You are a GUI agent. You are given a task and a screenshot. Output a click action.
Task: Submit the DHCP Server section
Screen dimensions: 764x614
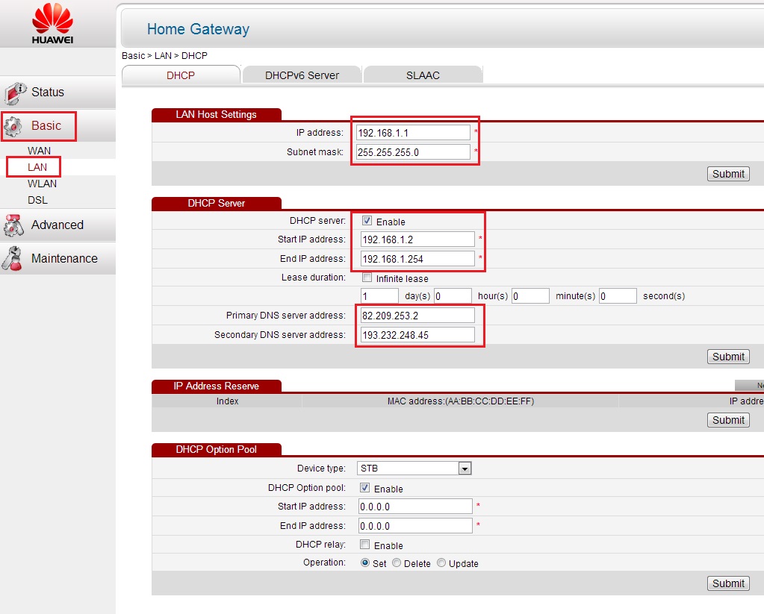coord(727,357)
